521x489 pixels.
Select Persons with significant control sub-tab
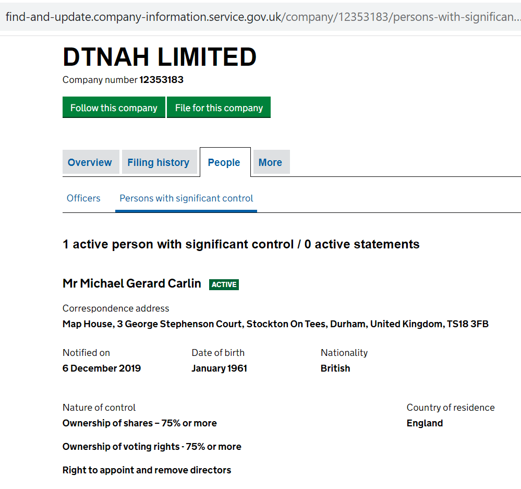[x=186, y=198]
